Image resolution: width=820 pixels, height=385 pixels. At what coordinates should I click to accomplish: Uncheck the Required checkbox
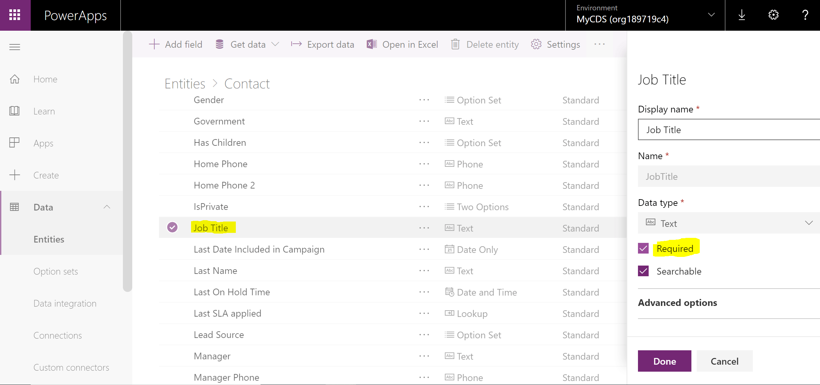(x=643, y=249)
